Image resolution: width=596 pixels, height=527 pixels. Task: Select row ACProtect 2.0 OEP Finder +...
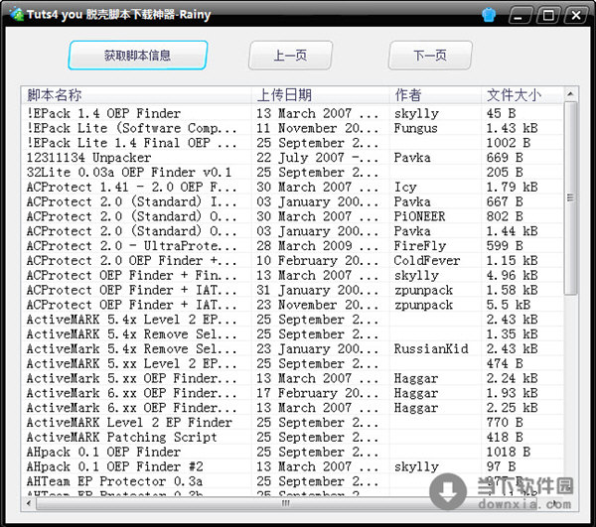tap(292, 260)
